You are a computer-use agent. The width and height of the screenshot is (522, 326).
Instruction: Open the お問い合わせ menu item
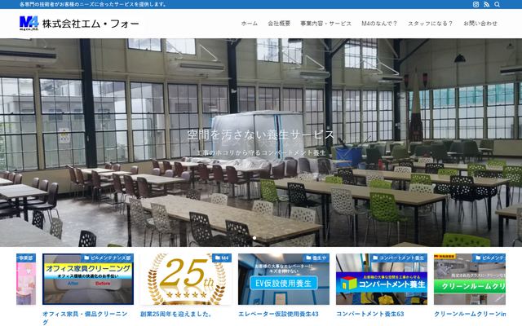point(480,24)
